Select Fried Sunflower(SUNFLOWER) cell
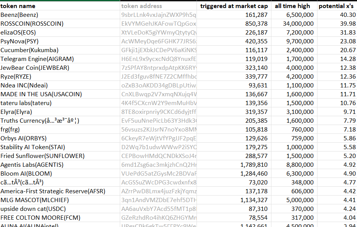This screenshot has width=357, height=227. (x=60, y=156)
